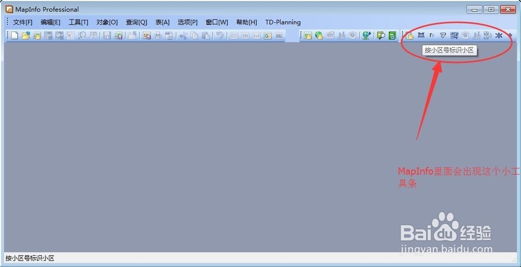Click the dark star-burst icon in TD-Planning toolbar
521x267 pixels.
pos(499,35)
